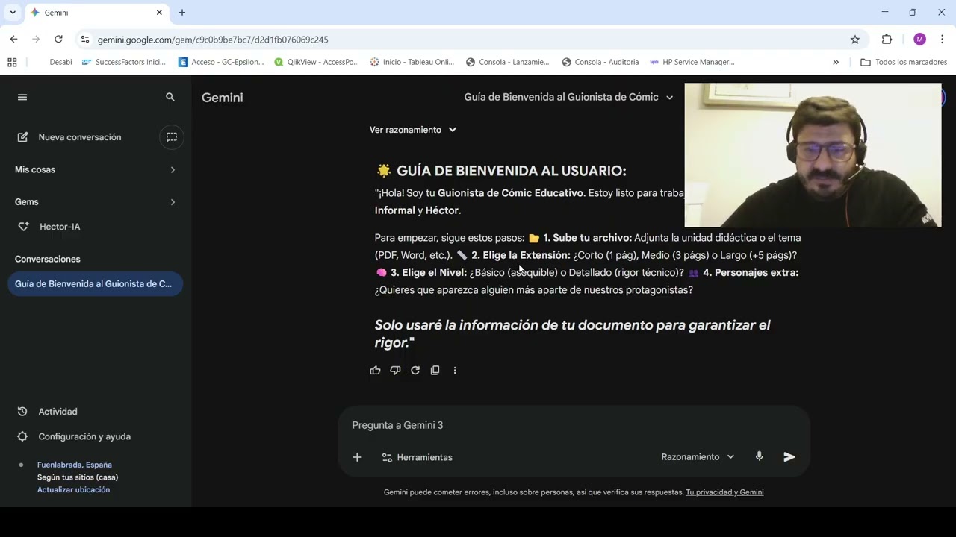Image resolution: width=956 pixels, height=537 pixels.
Task: Open Consola - Auditoria bookmark
Action: click(600, 63)
